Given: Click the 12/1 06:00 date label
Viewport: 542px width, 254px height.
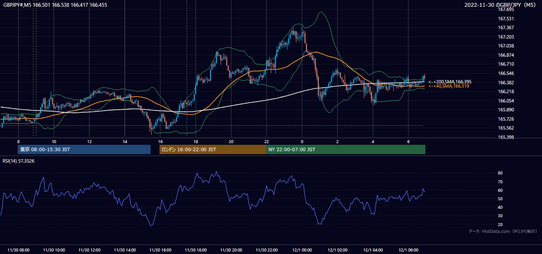Looking at the screenshot, I should pyautogui.click(x=408, y=250).
